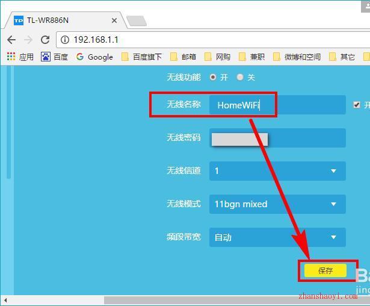The width and height of the screenshot is (370, 306).
Task: Open a new browser tab
Action: [x=137, y=21]
